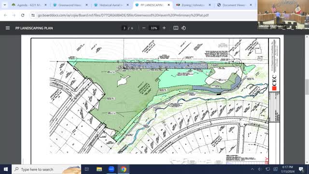Go back to previous page
The height and width of the screenshot is (174, 309).
click(x=5, y=15)
